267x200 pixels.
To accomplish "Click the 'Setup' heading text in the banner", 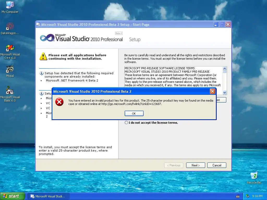I will click(x=135, y=40).
